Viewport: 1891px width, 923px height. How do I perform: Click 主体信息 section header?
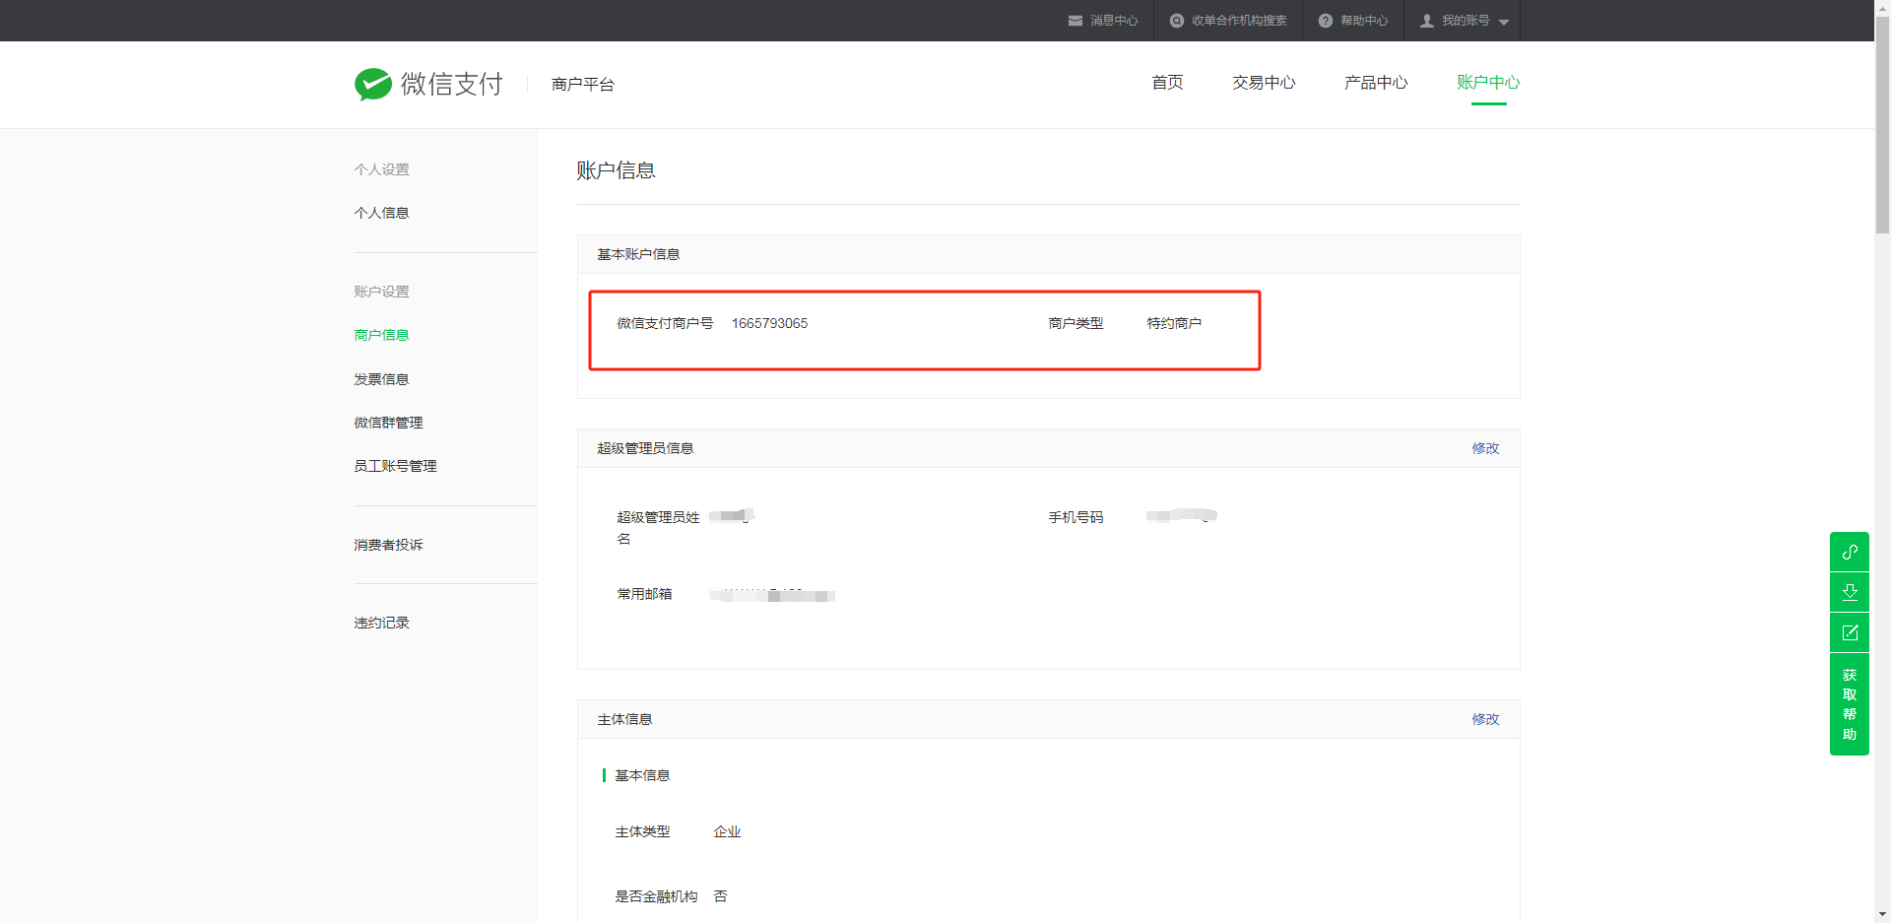[624, 719]
